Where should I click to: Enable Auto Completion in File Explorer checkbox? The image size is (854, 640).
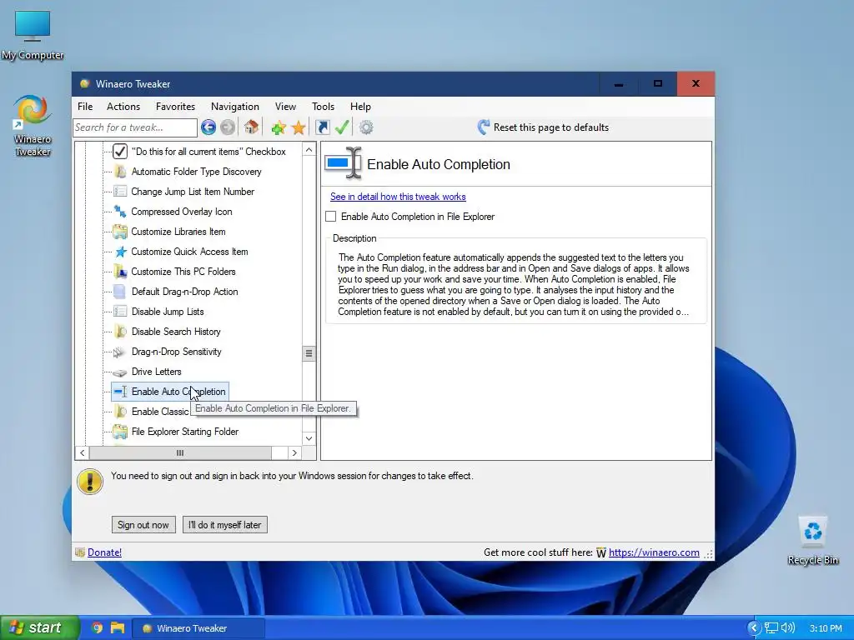point(330,217)
